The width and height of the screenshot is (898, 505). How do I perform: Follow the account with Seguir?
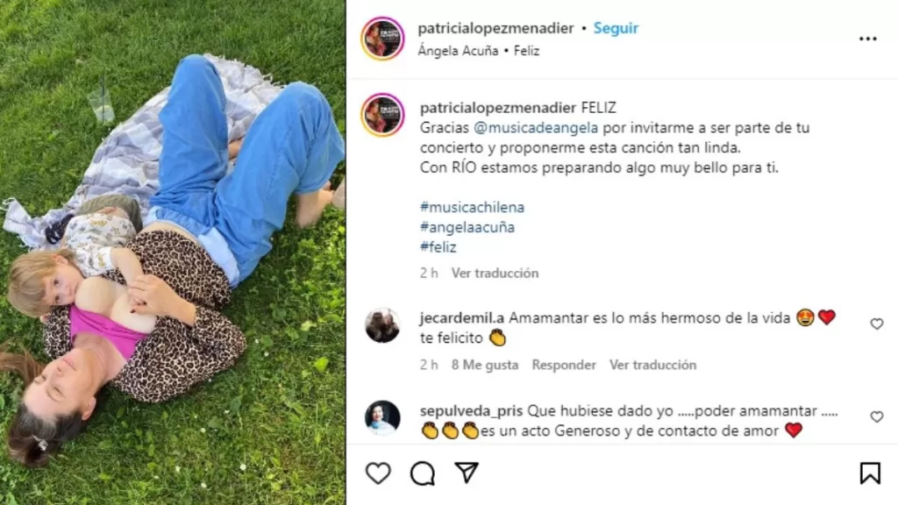click(x=616, y=28)
